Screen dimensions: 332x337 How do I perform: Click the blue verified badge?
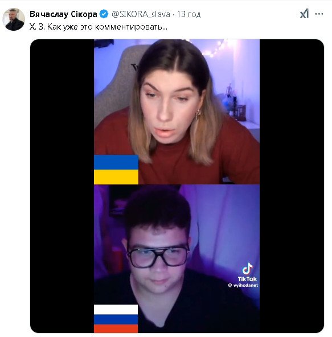[x=104, y=14]
